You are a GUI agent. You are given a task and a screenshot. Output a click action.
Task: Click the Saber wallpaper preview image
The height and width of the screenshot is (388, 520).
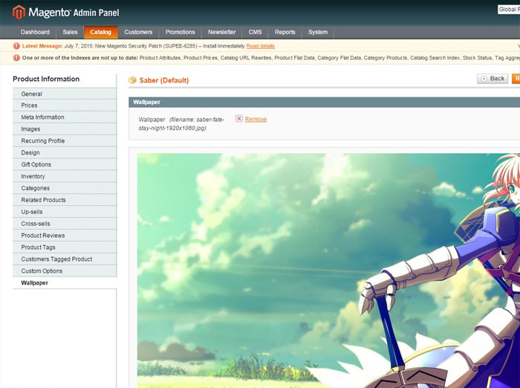328,271
